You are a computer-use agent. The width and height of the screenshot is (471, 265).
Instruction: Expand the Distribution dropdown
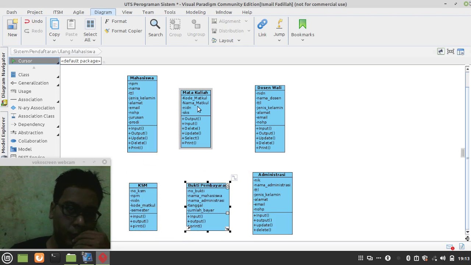coord(249,31)
